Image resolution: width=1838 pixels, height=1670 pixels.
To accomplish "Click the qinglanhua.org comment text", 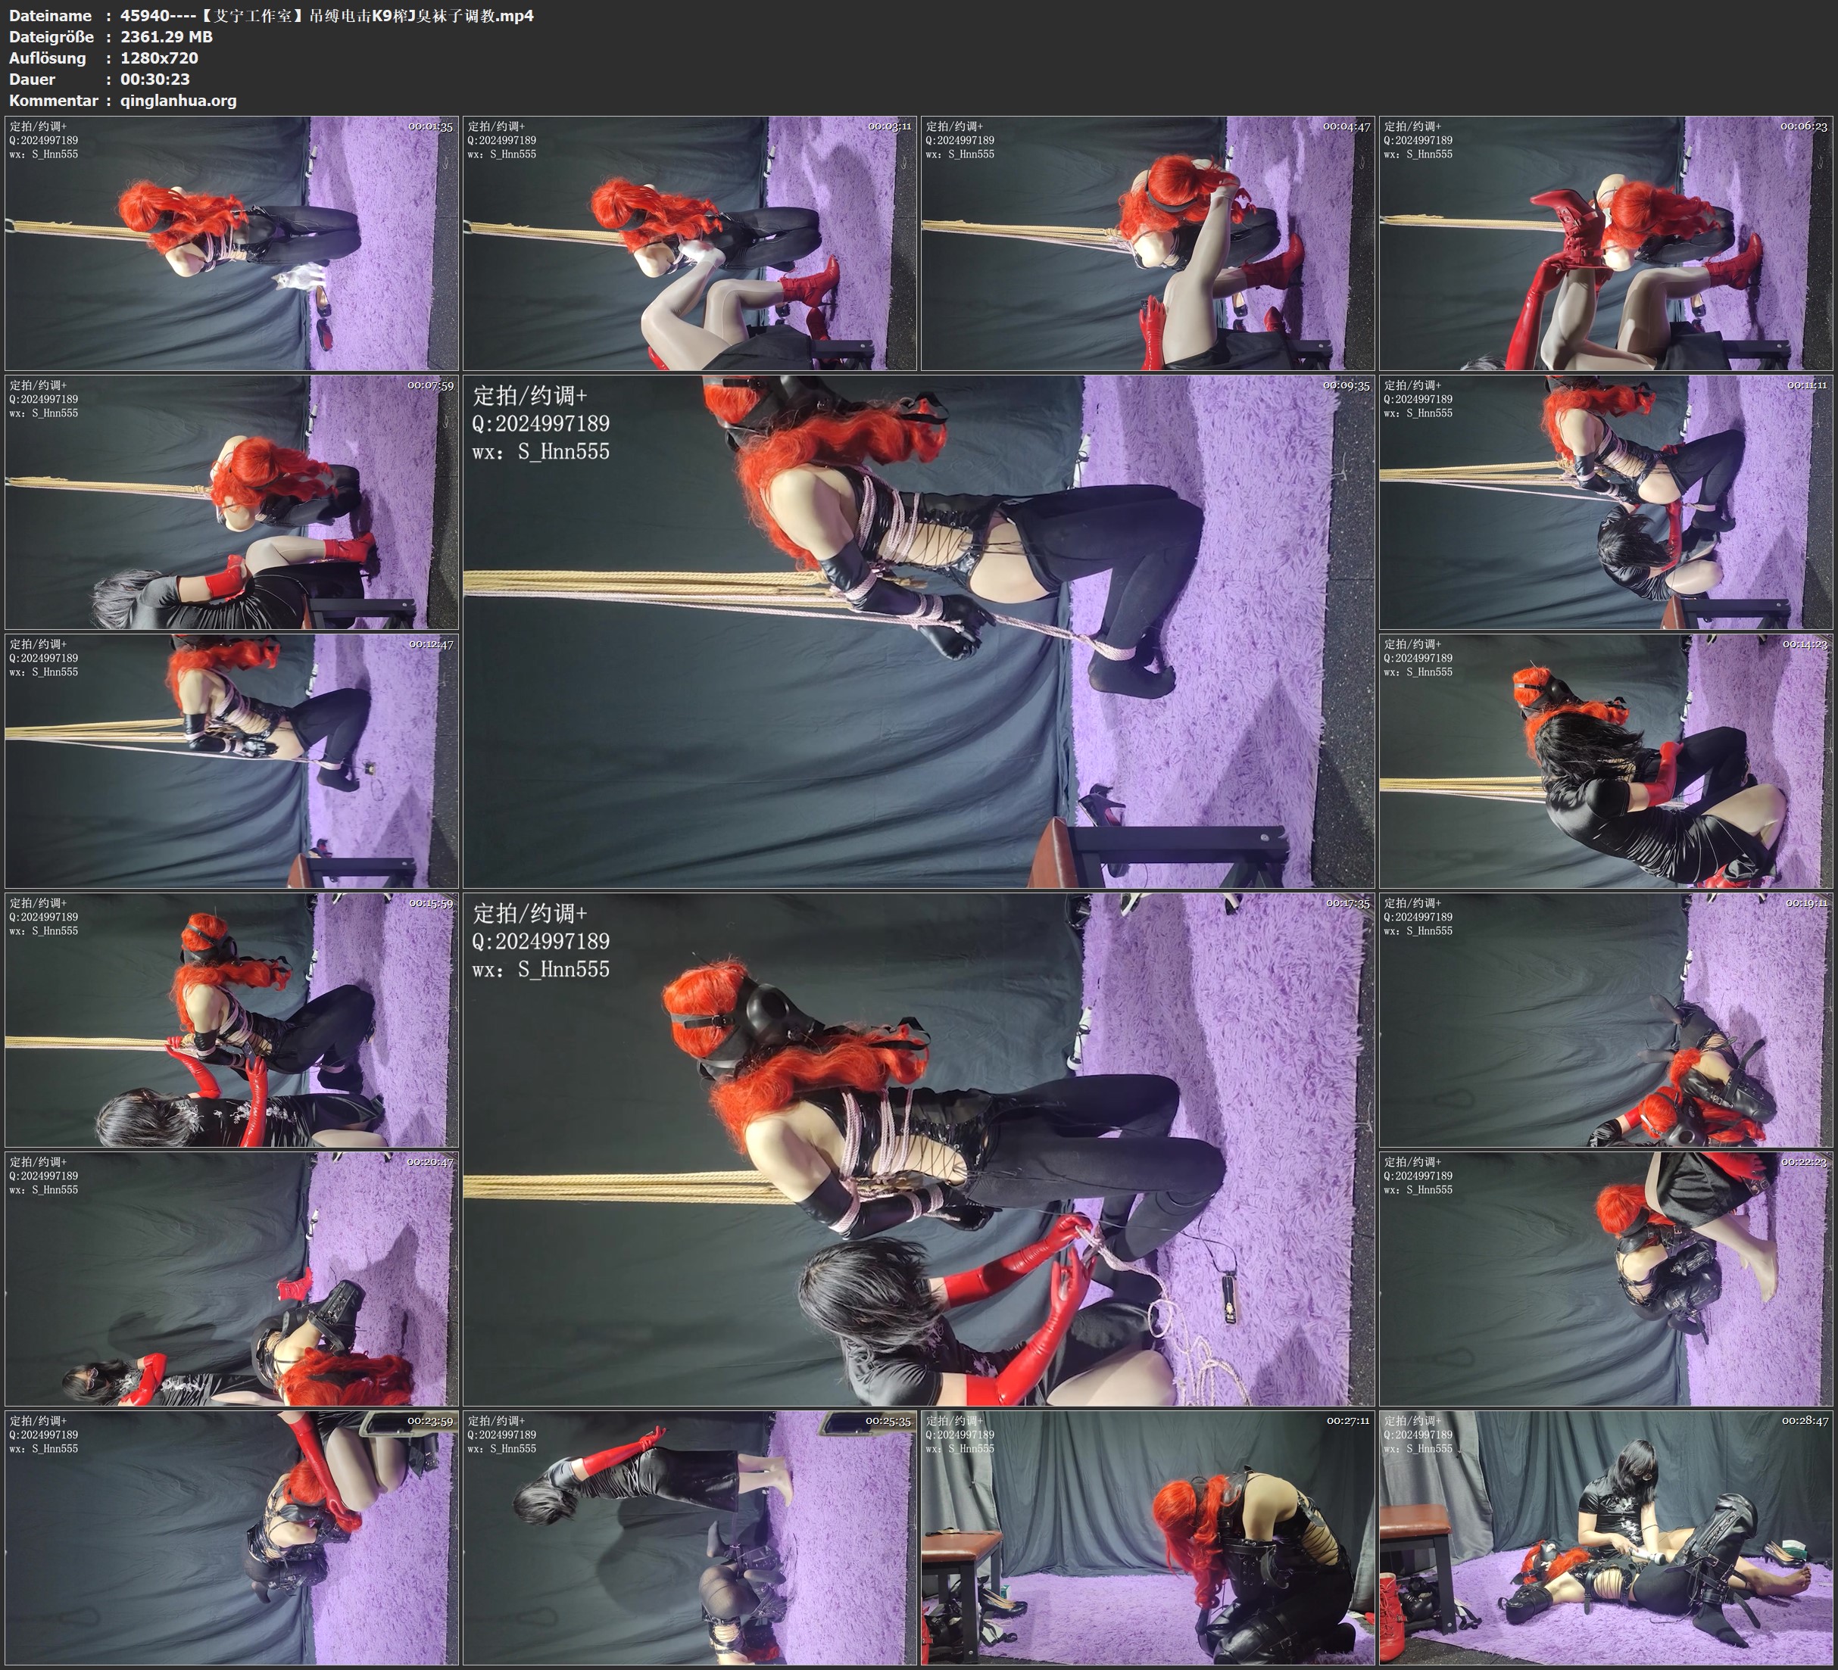I will click(x=178, y=100).
